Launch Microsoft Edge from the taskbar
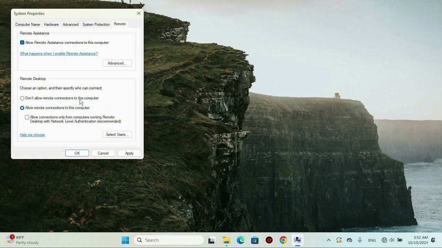Viewport: 442px width, 248px height. click(x=241, y=240)
